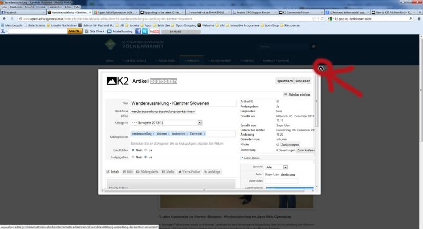423x229 pixels.
Task: Open the Joomla bookmarks folder
Action: point(132,25)
